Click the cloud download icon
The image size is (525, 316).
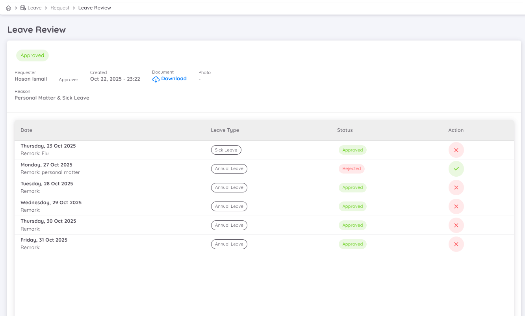[x=156, y=79]
